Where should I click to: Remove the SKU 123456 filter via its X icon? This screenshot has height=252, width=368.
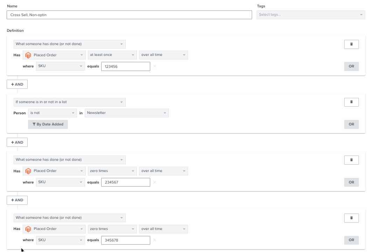point(154,66)
